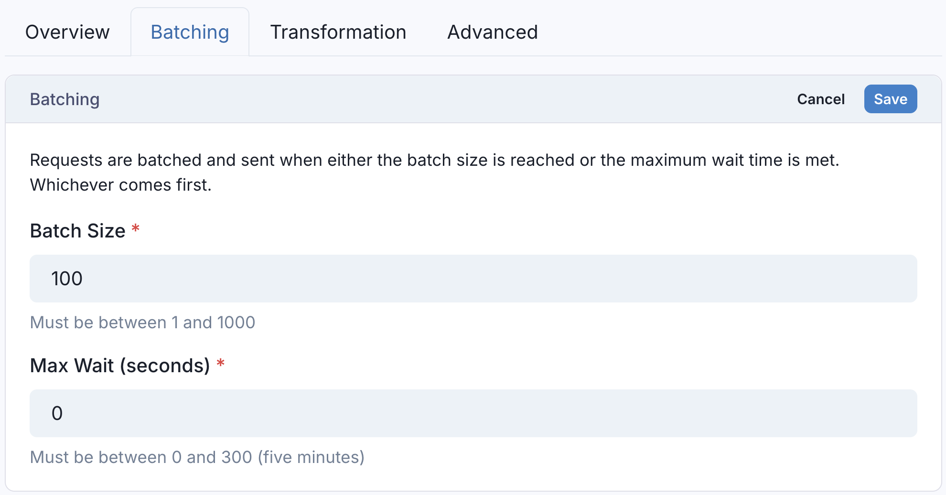Image resolution: width=946 pixels, height=495 pixels.
Task: Select the Batching tab
Action: [x=190, y=32]
